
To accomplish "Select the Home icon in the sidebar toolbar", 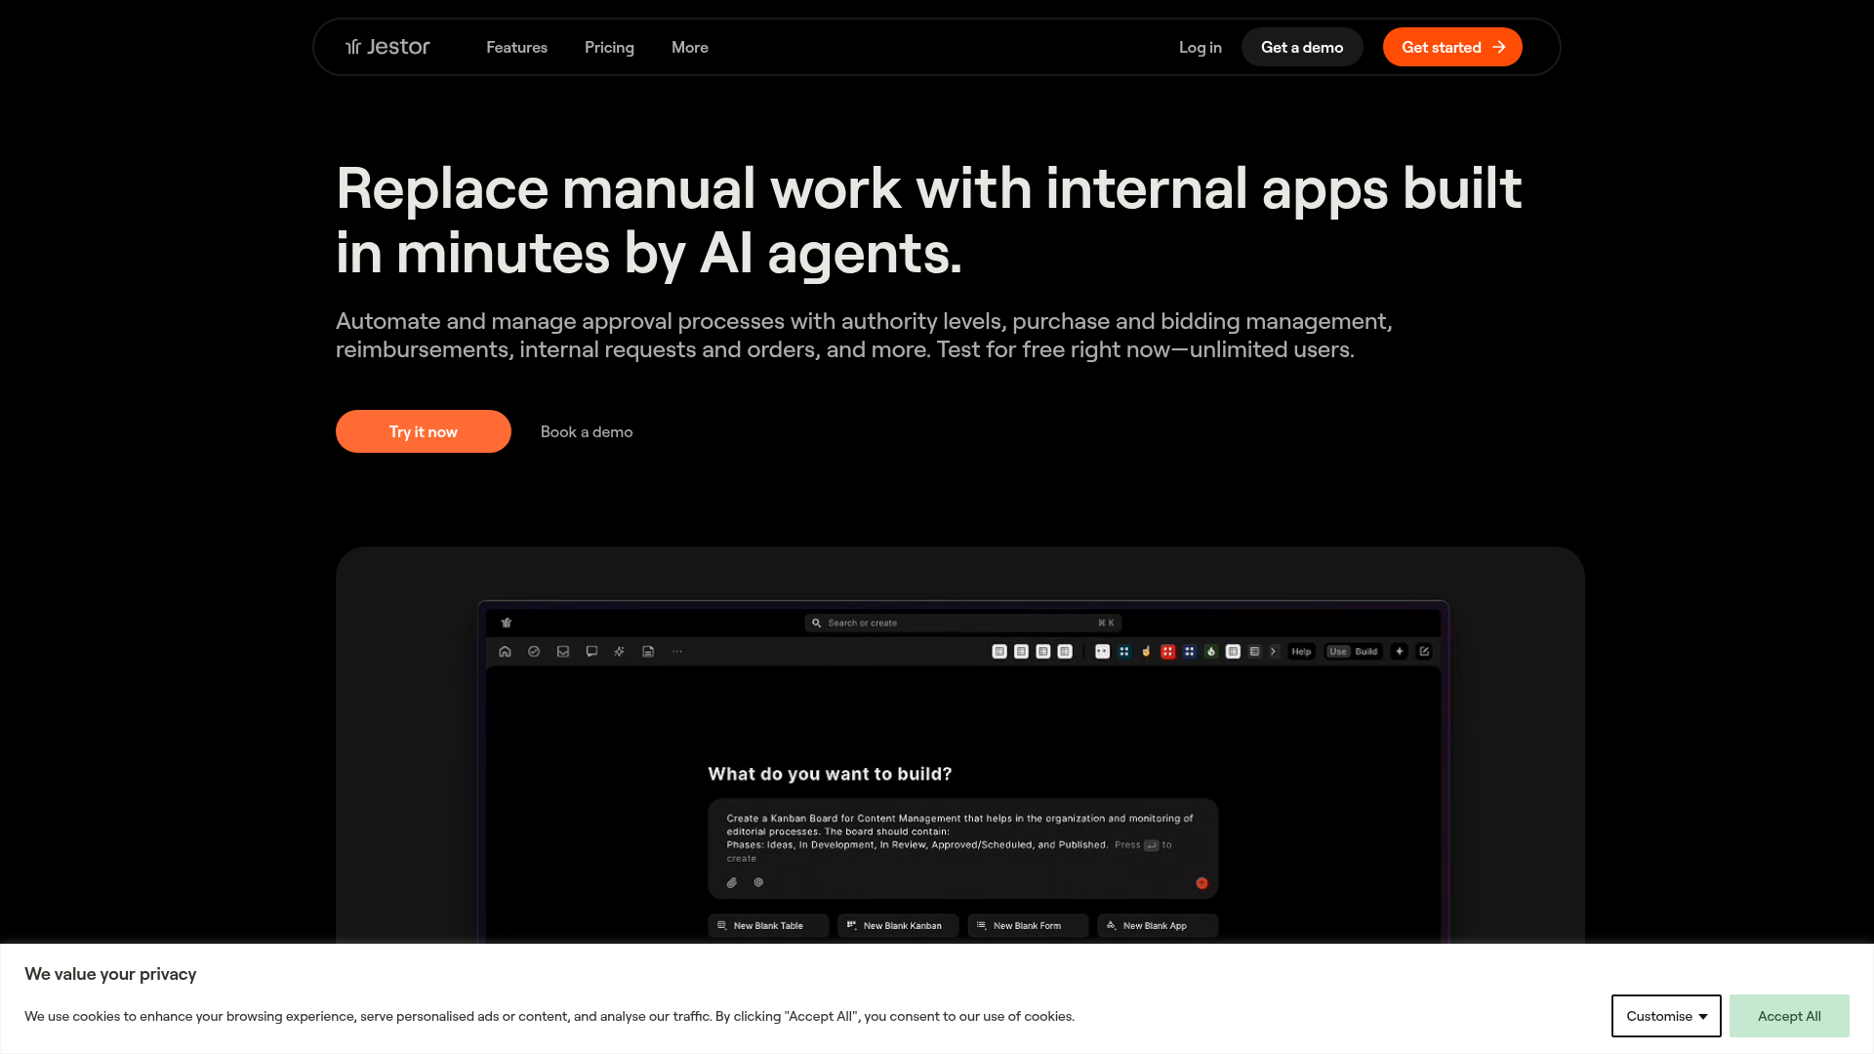I will (x=506, y=651).
